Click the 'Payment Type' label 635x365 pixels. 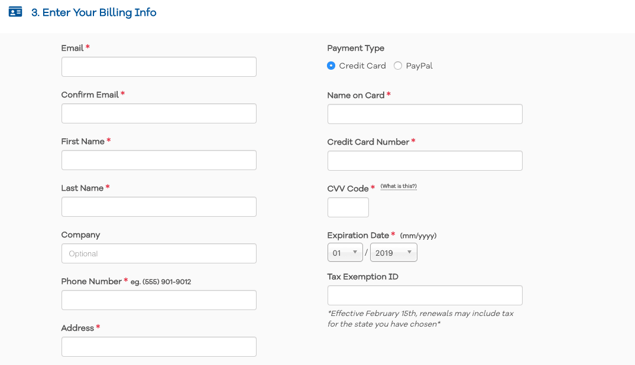[355, 48]
